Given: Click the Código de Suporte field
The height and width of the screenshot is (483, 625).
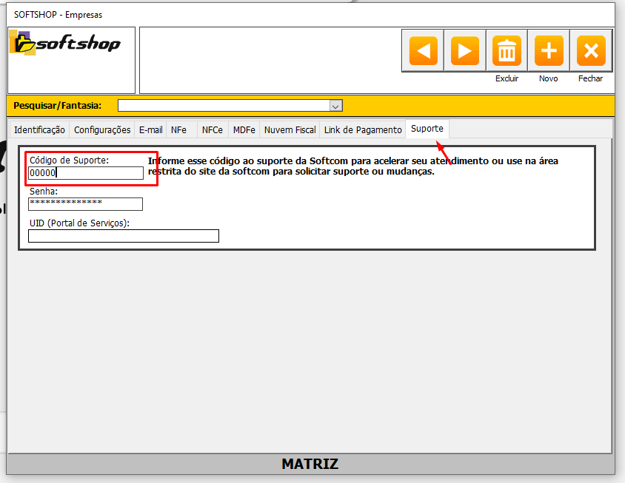Looking at the screenshot, I should coord(85,173).
